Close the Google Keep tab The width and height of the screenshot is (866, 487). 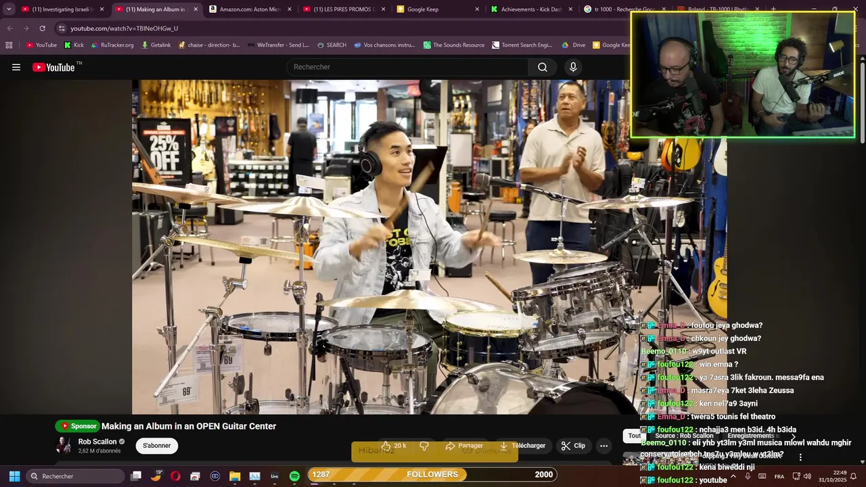click(x=477, y=9)
